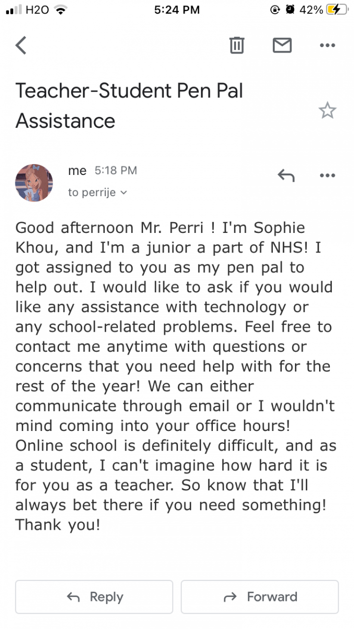354x629 pixels.
Task: Delete this email with the trash icon
Action: click(237, 45)
